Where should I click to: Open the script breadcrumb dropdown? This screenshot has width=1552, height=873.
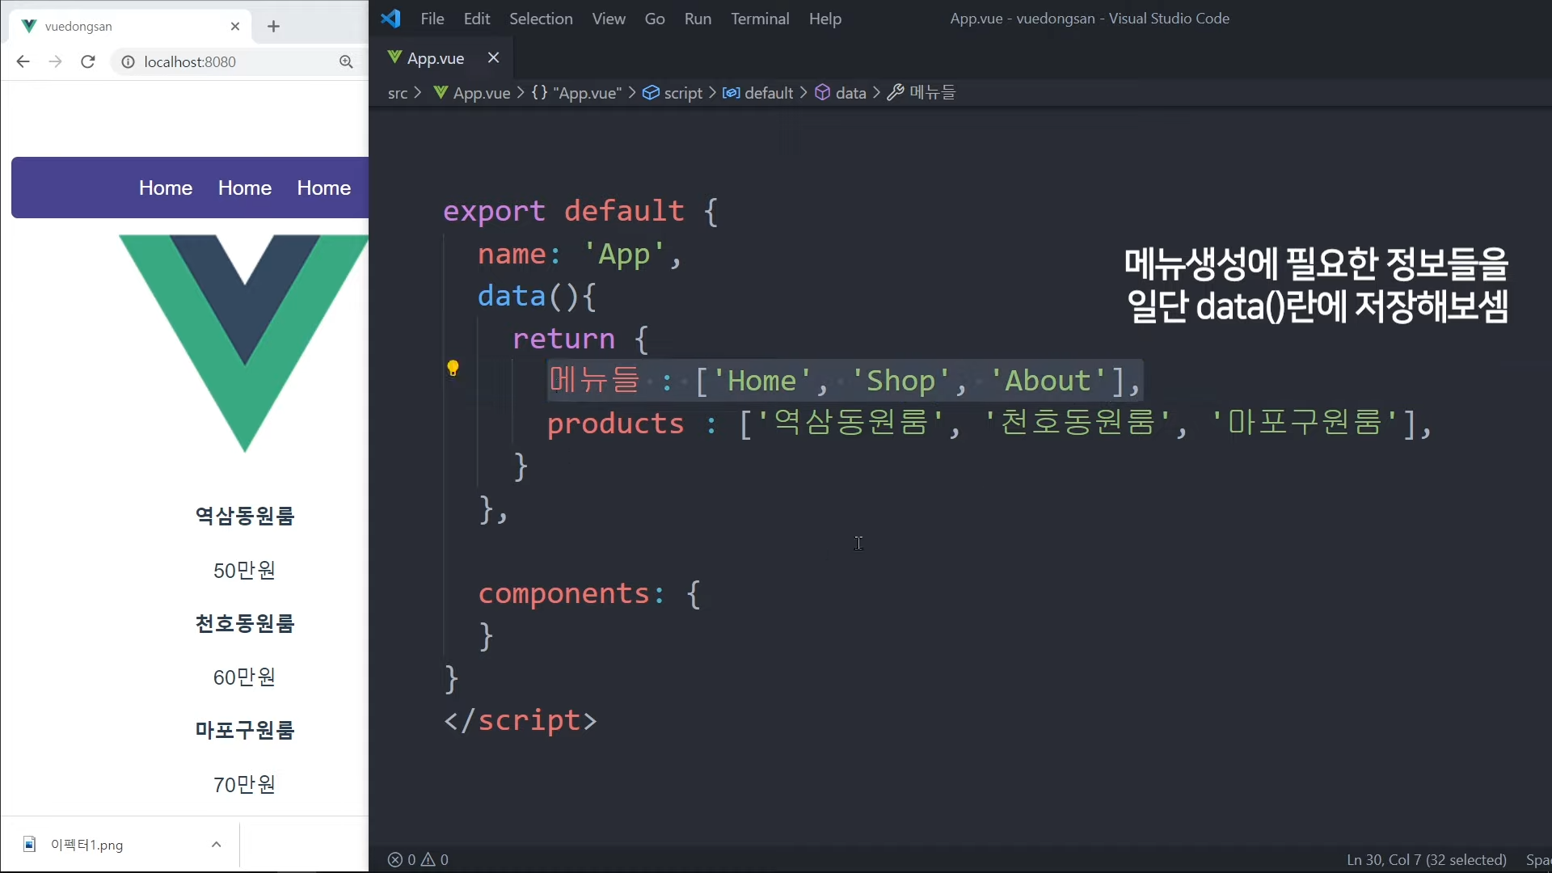pyautogui.click(x=682, y=93)
